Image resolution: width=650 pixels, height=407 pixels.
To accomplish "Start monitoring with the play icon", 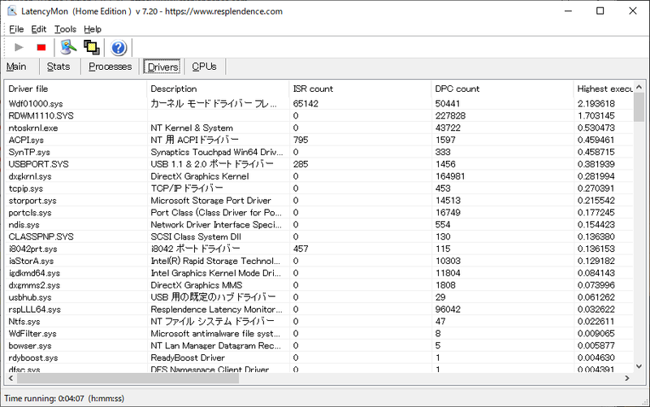I will (19, 47).
